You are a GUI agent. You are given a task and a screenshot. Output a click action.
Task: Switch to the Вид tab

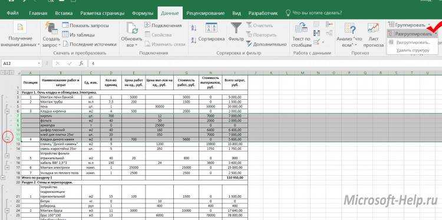pyautogui.click(x=236, y=13)
